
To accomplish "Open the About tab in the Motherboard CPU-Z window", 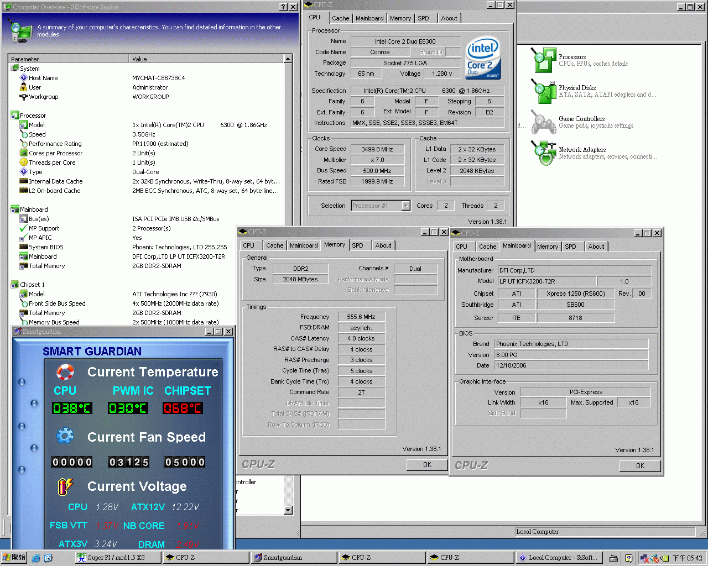I will (596, 247).
